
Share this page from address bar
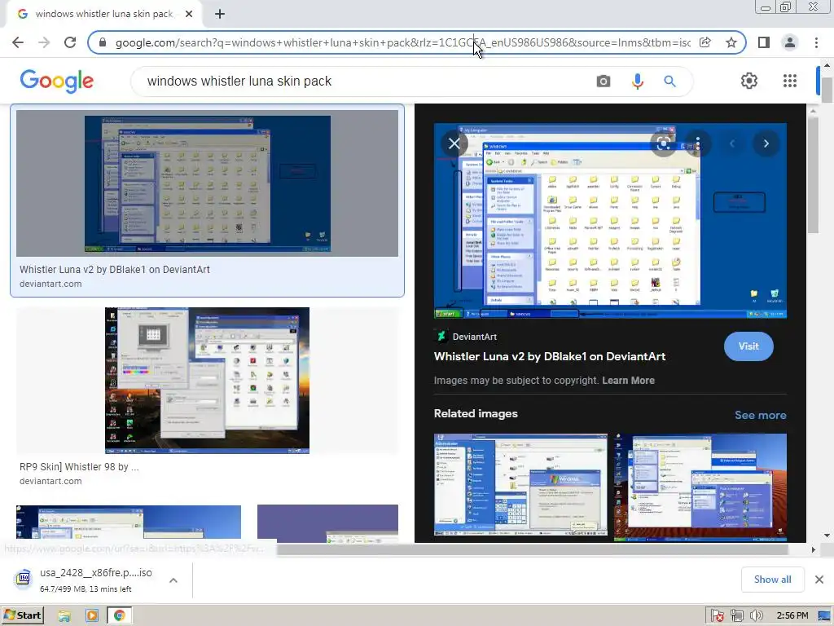click(x=705, y=42)
